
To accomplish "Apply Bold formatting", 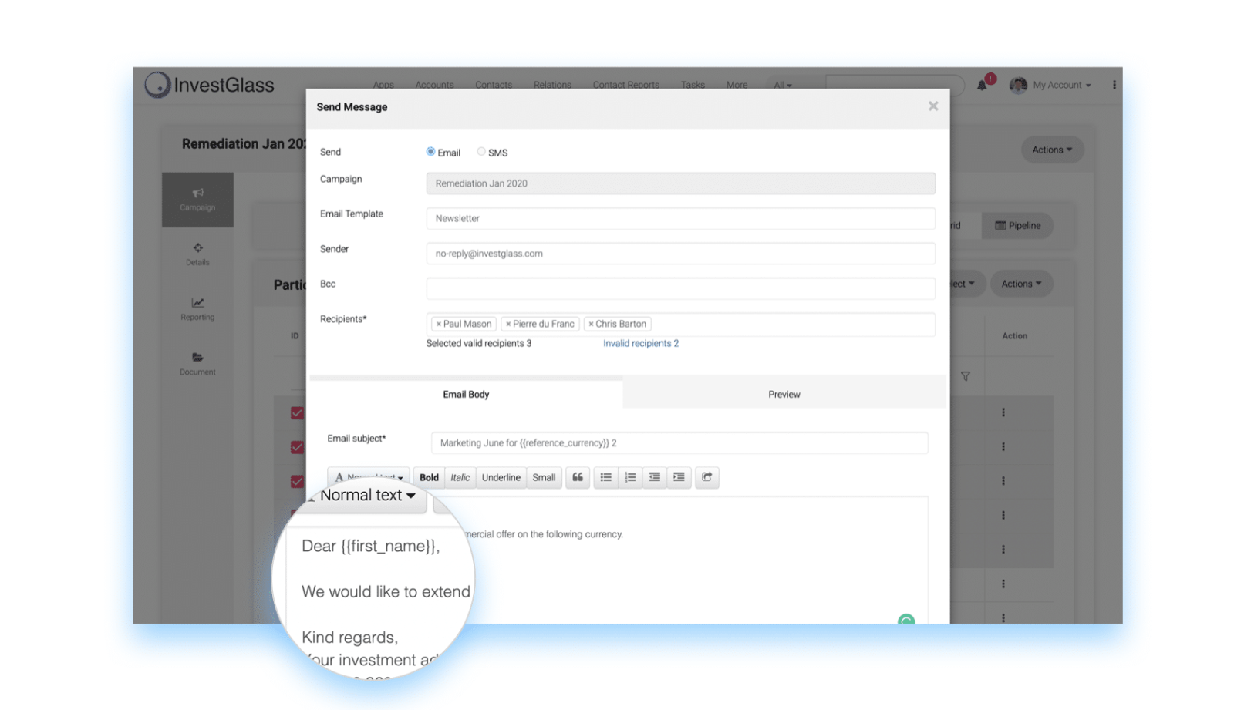I will click(429, 478).
